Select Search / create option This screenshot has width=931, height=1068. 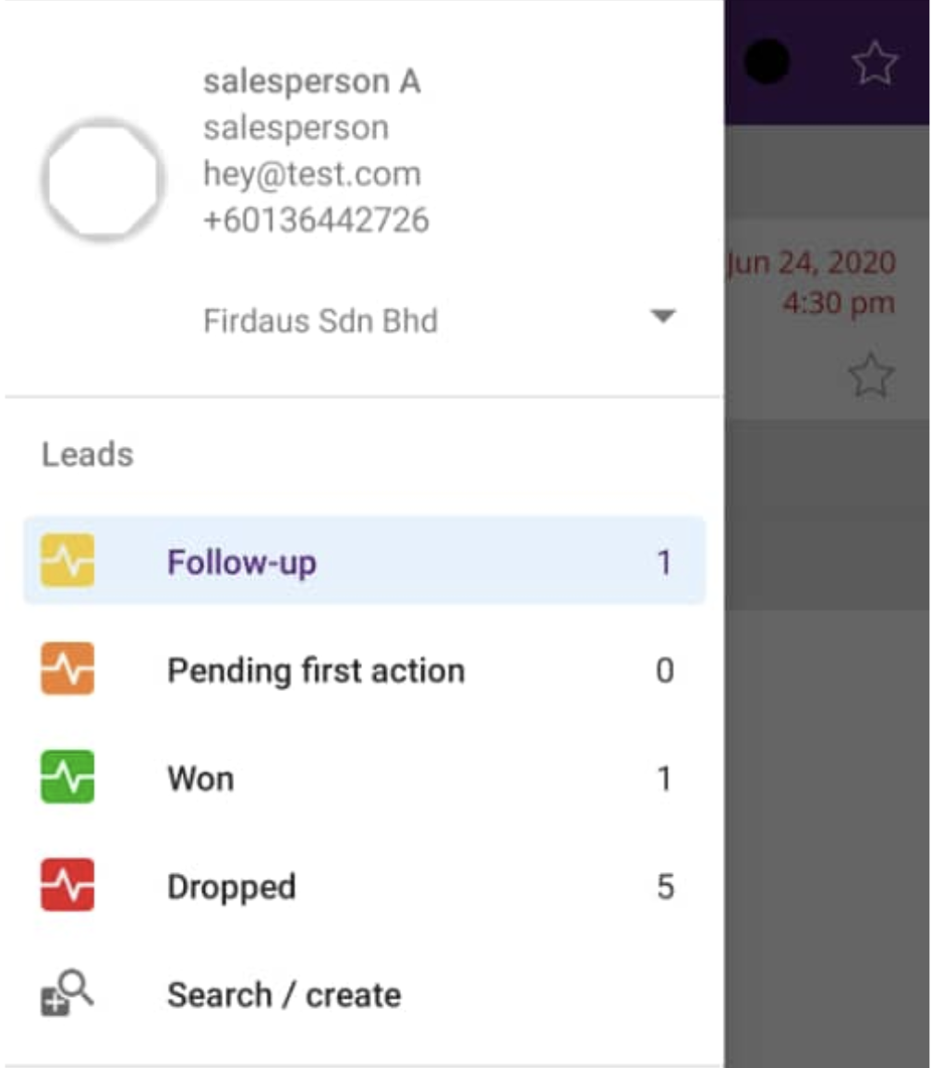[284, 995]
